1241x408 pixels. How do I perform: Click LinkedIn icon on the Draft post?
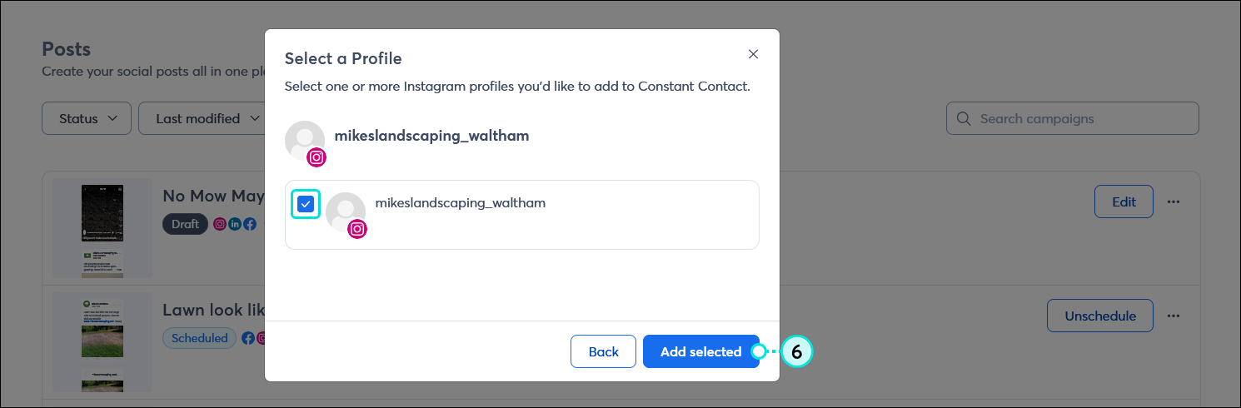[x=235, y=224]
